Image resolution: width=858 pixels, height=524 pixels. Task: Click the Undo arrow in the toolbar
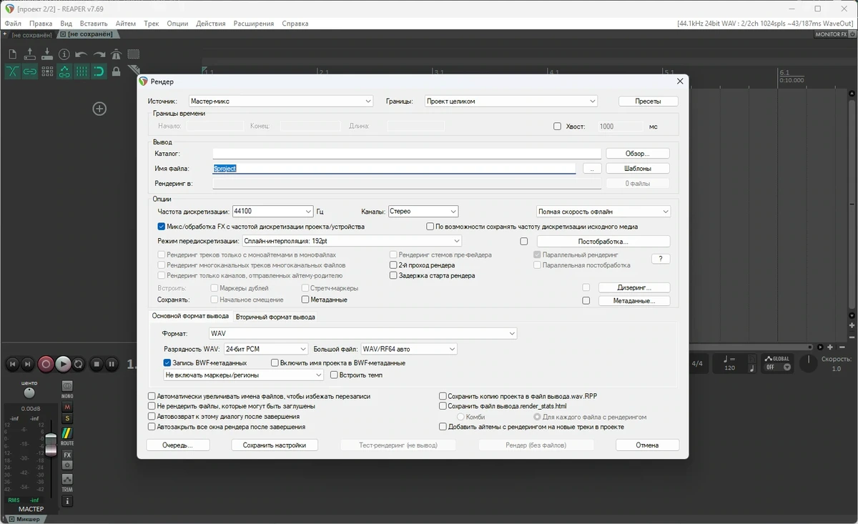[82, 54]
